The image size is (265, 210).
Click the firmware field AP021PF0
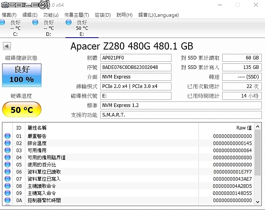click(x=136, y=58)
